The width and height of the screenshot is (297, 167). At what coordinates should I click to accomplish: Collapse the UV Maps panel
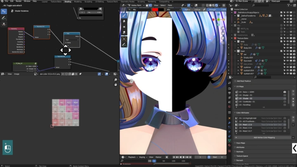coord(240,87)
